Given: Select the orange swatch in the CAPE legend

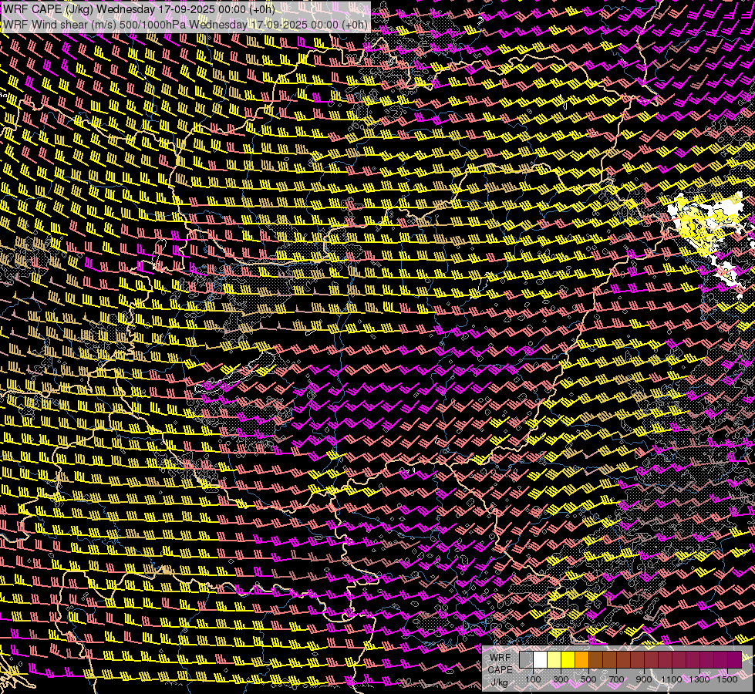Looking at the screenshot, I should pos(581,660).
